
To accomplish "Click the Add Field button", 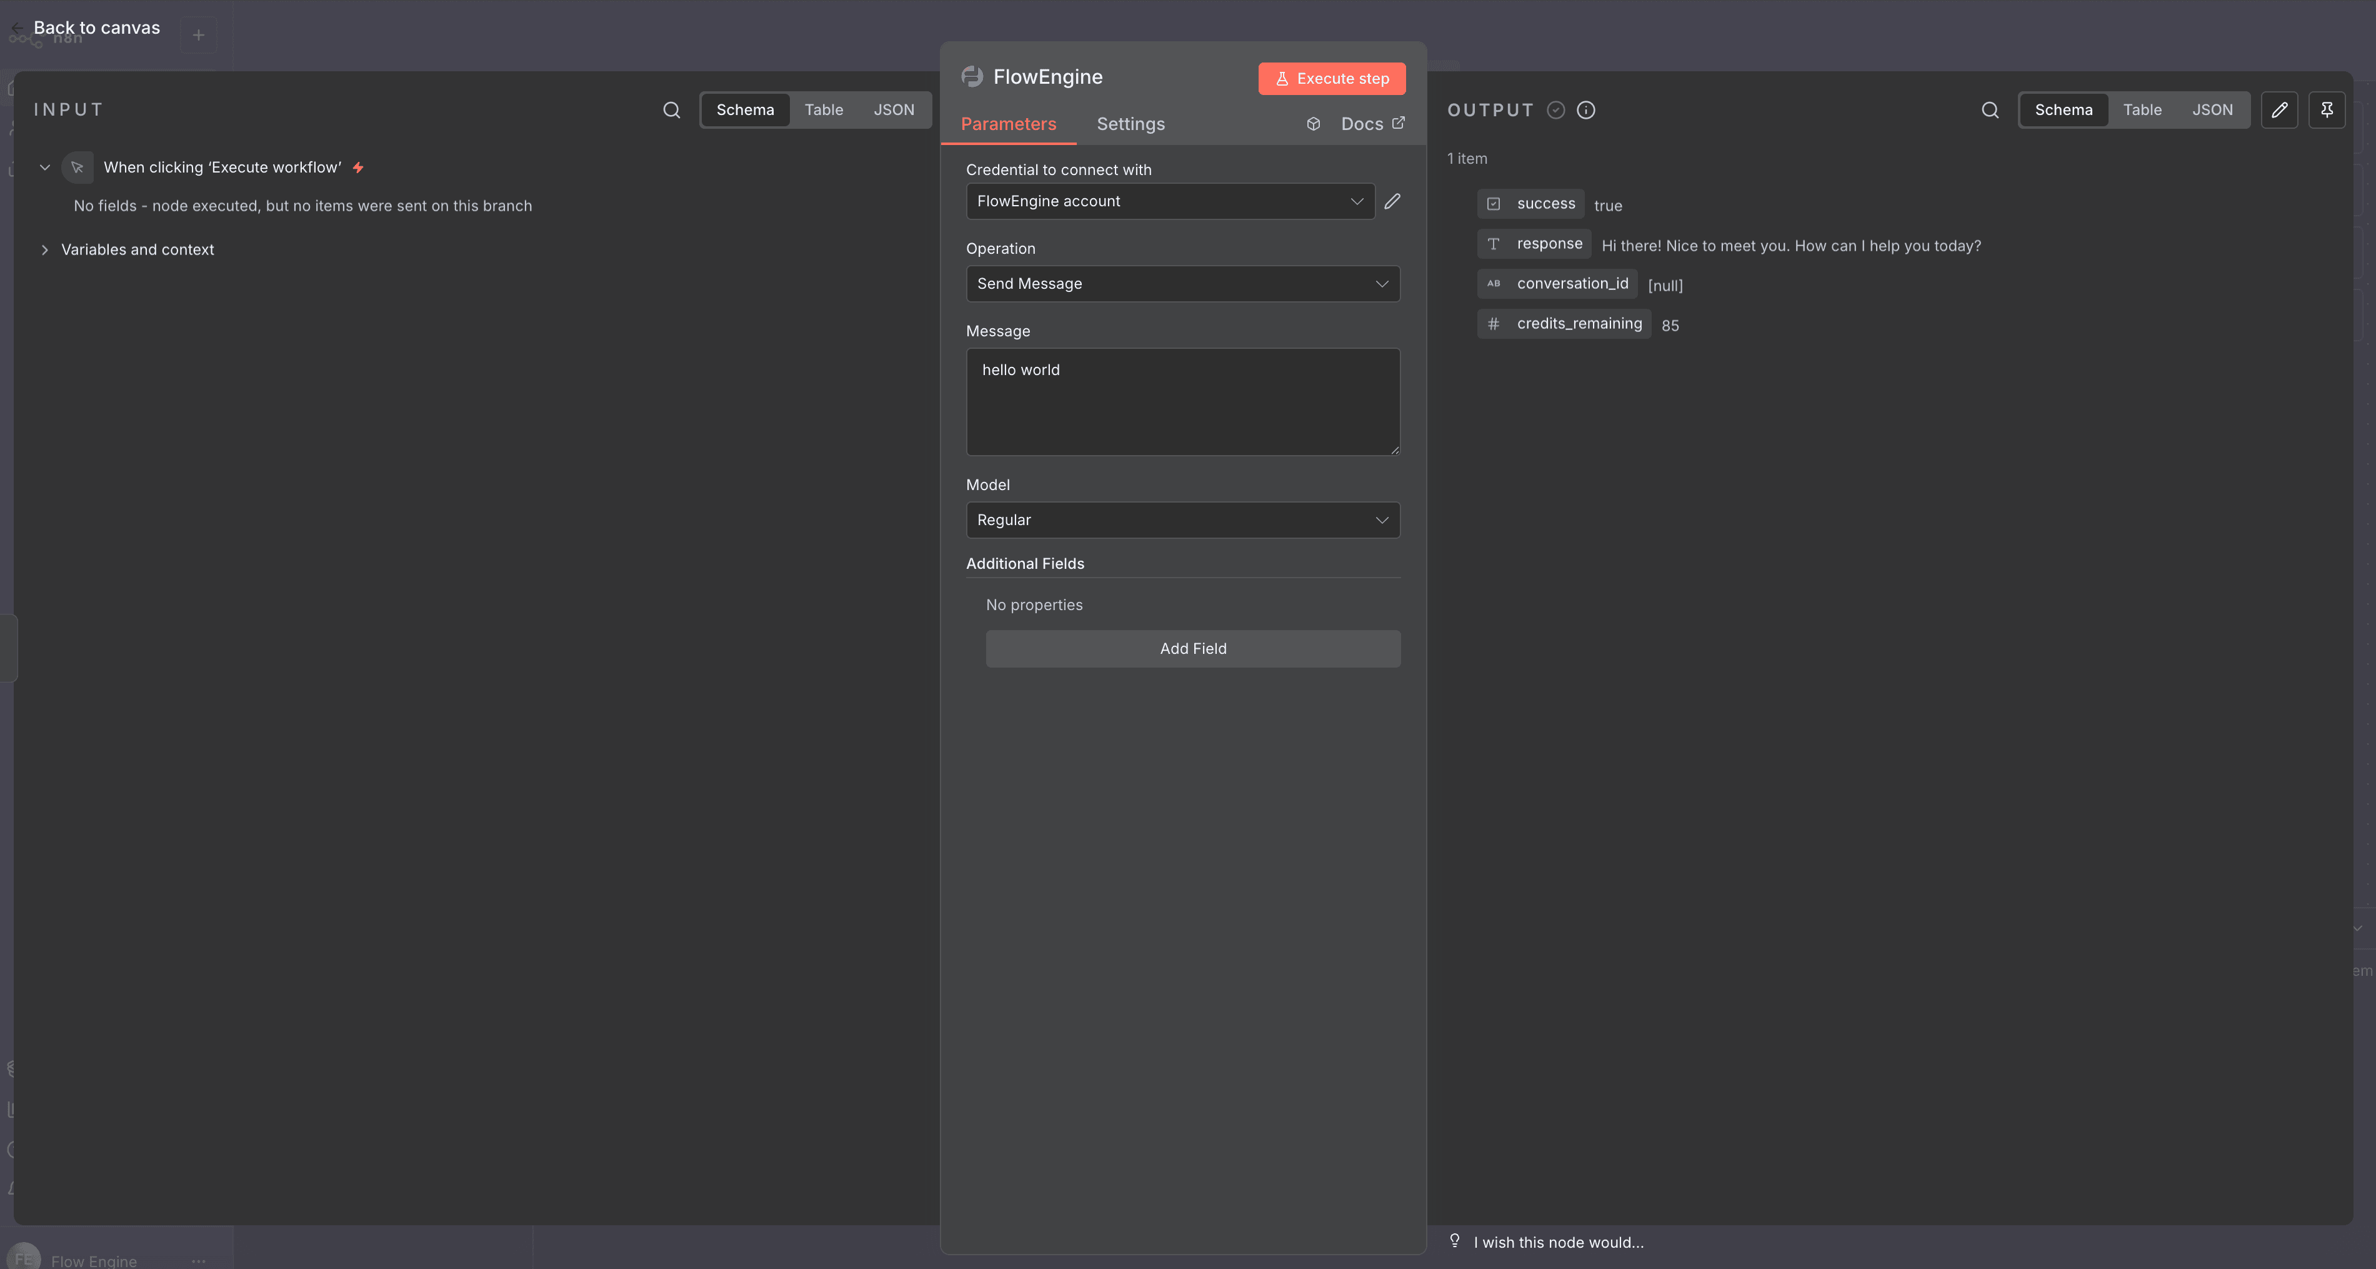I will tap(1192, 649).
